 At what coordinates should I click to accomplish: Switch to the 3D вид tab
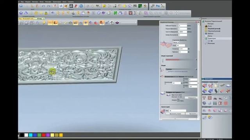40,19
